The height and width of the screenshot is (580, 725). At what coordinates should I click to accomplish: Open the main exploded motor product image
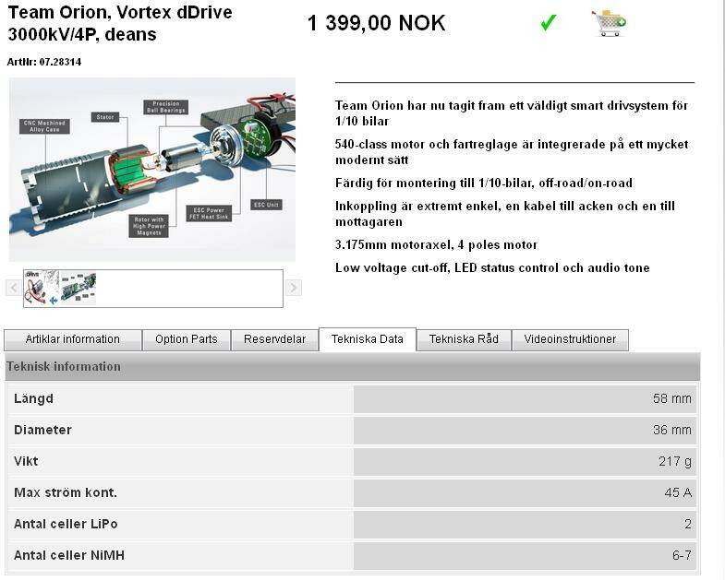coord(152,170)
